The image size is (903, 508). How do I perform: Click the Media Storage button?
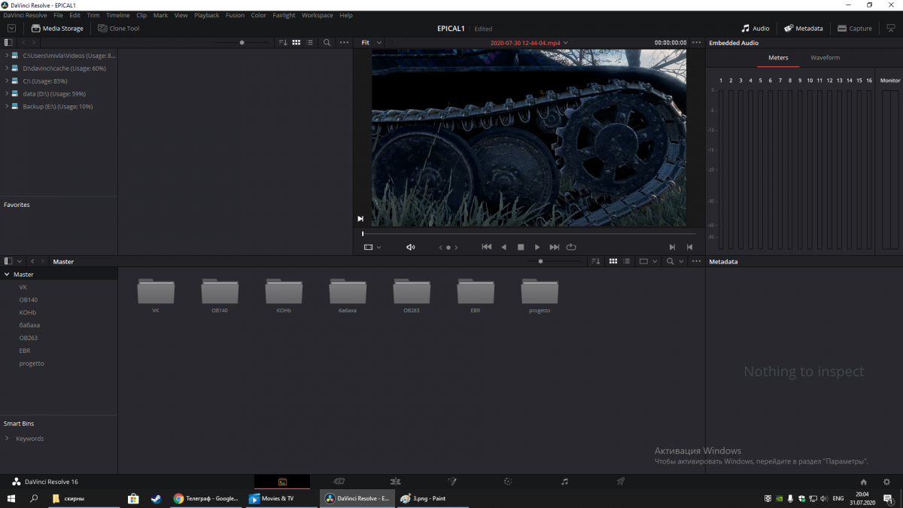(57, 29)
